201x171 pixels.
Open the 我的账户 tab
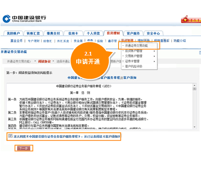(13, 33)
